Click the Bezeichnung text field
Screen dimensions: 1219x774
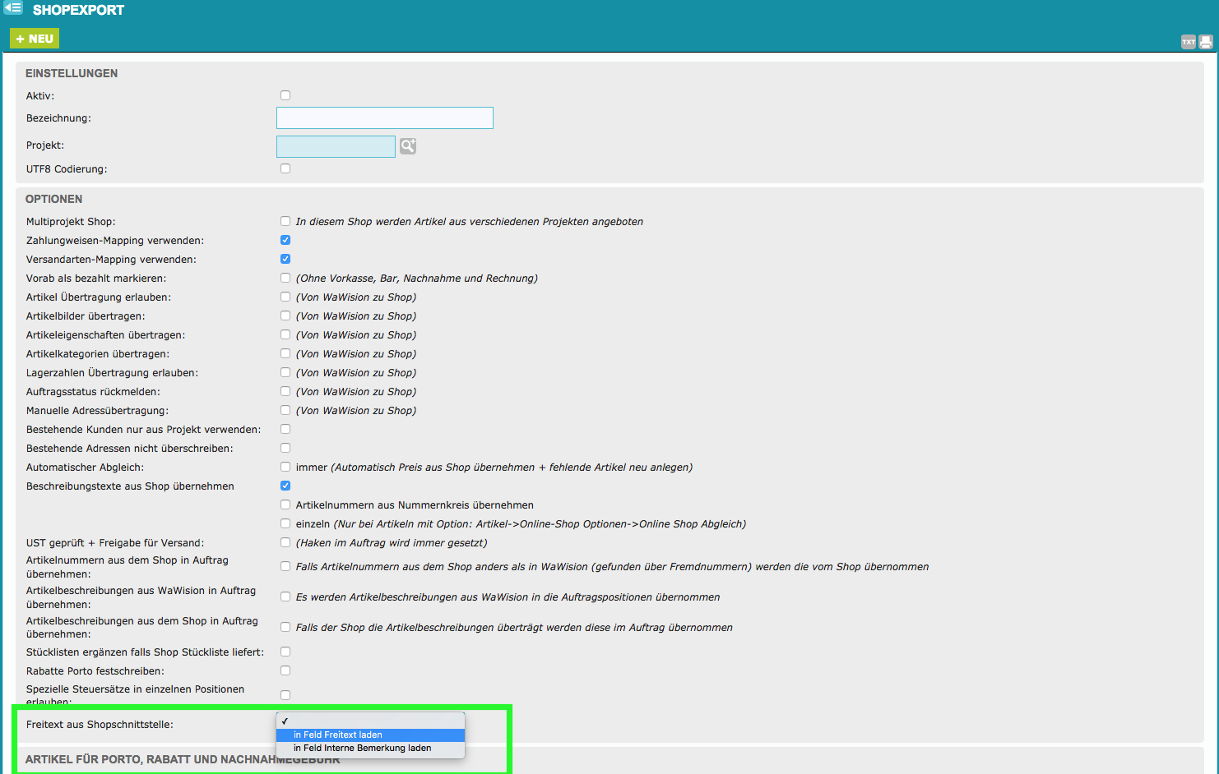(x=385, y=118)
